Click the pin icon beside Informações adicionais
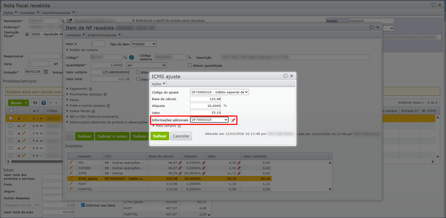446x218 pixels. pos(233,120)
